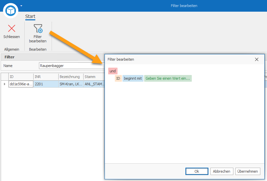267x181 pixels.
Task: Change the 'beginnt mit' operator
Action: point(133,78)
